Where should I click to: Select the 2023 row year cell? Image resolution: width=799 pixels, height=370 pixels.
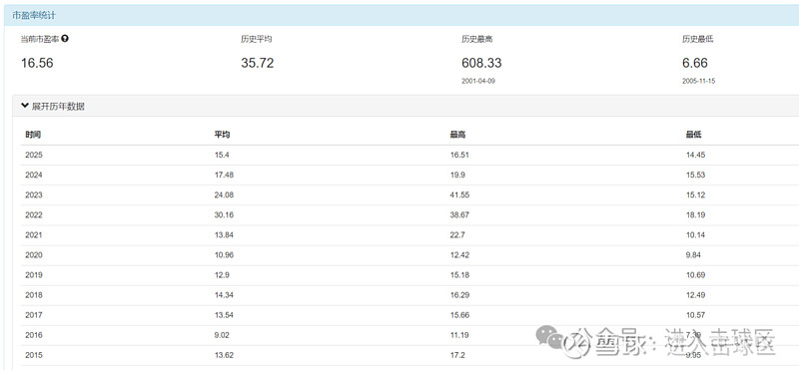34,194
